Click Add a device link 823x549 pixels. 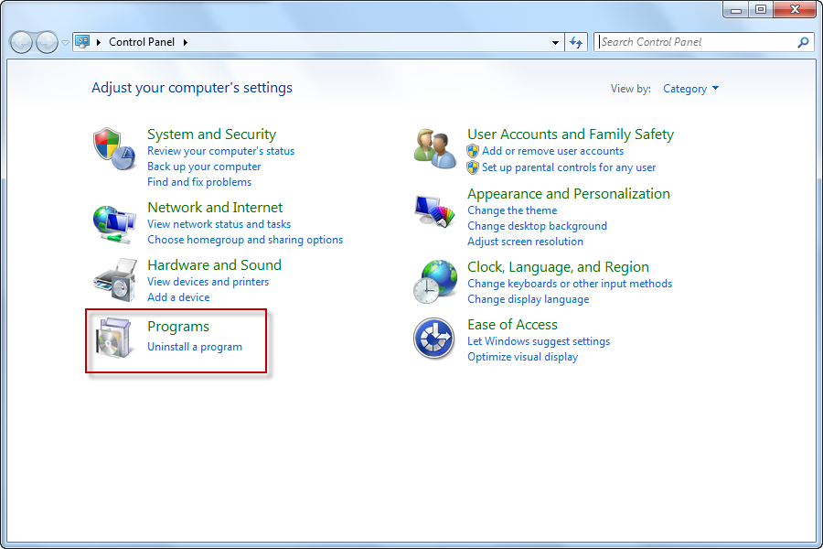pos(178,297)
